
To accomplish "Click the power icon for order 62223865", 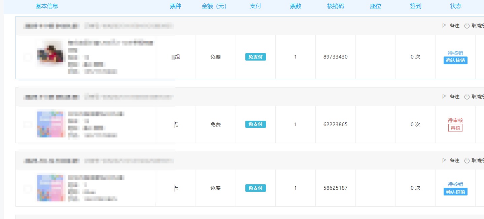I will pyautogui.click(x=467, y=97).
